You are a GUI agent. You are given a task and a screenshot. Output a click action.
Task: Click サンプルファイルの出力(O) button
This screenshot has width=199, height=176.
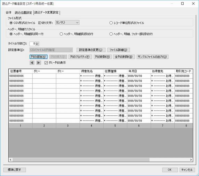coord(152,57)
